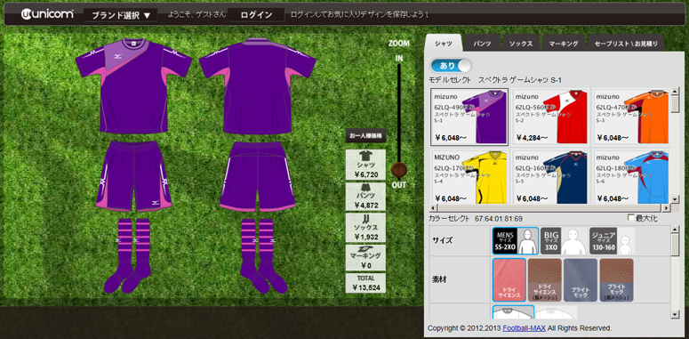Select red 62LQ-560 shirt model thumbnail

[550, 117]
